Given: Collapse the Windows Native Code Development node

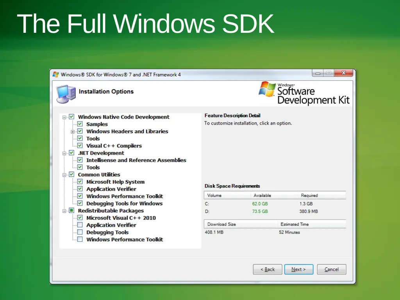Looking at the screenshot, I should tap(64, 117).
